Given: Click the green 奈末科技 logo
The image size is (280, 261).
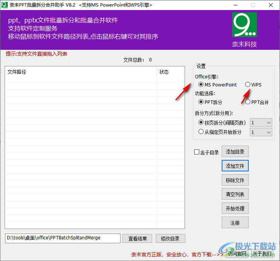Looking at the screenshot, I should [x=244, y=25].
